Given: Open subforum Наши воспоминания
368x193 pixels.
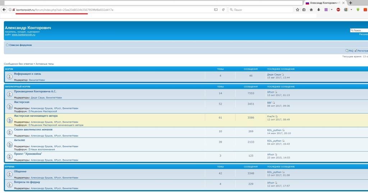Looking at the screenshot, I should click(43, 149).
